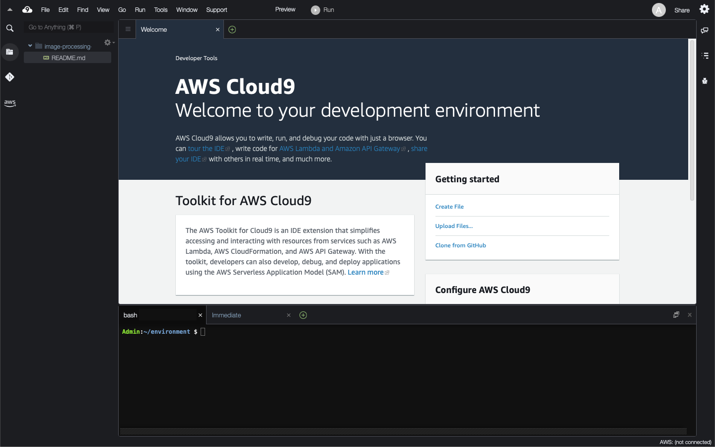Image resolution: width=715 pixels, height=447 pixels.
Task: Open the Outline panel icon
Action: coord(705,56)
